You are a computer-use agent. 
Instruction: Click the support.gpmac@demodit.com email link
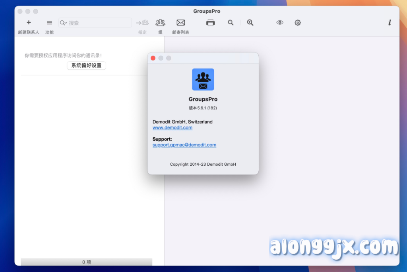click(x=184, y=145)
